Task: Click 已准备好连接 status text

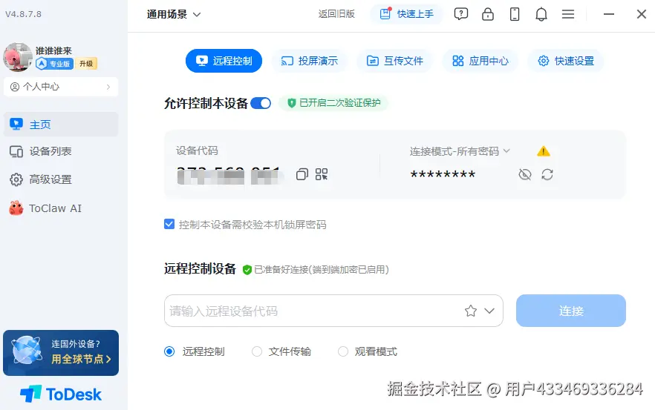Action: tap(322, 270)
